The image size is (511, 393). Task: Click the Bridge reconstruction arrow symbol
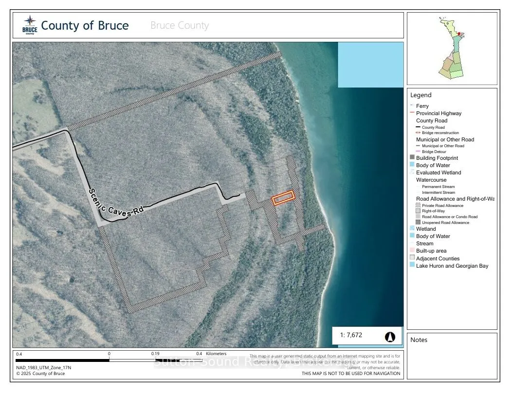tap(418, 132)
